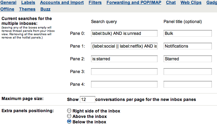The image size is (217, 127).
Task: Focus the Pane 1 search query box
Action: click(x=124, y=46)
